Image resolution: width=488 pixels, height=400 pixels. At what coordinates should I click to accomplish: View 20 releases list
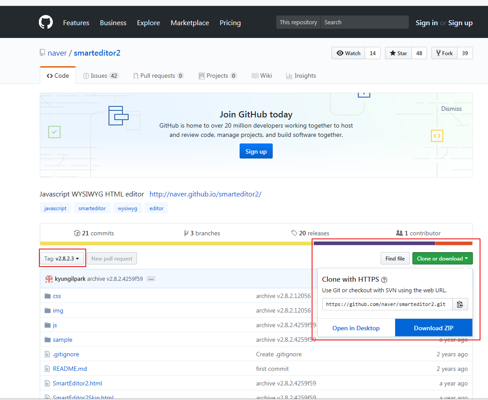pyautogui.click(x=310, y=233)
